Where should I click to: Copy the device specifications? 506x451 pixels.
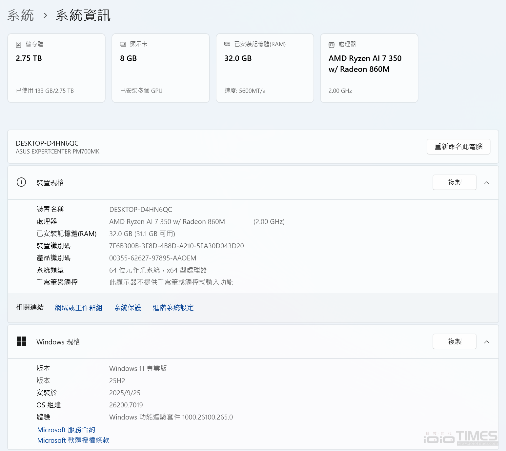tap(454, 182)
